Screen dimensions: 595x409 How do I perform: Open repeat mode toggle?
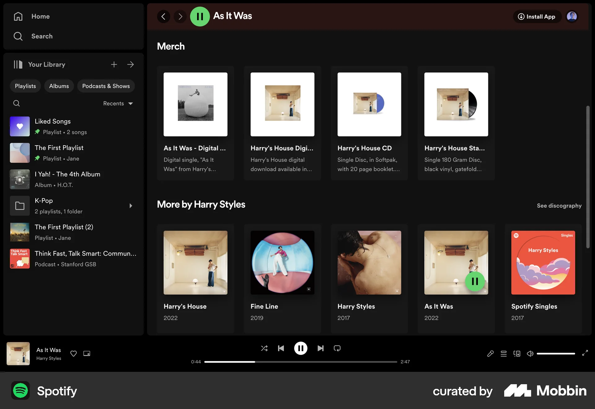337,348
